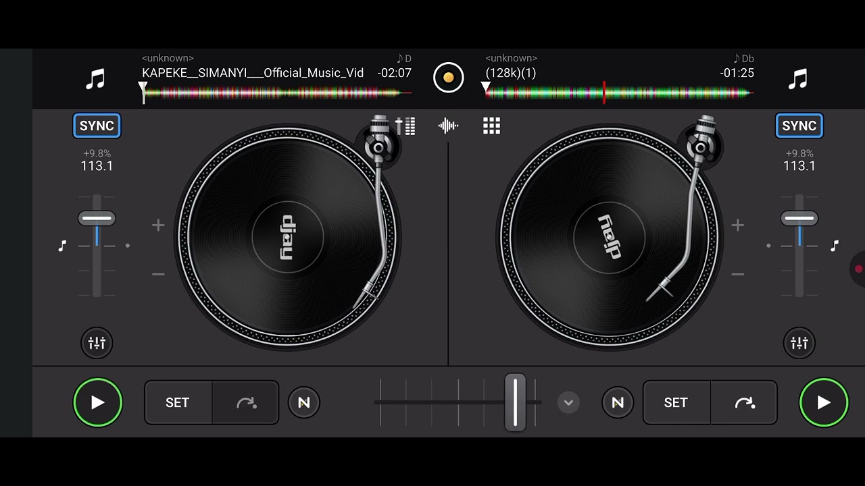Toggle key lock note on left deck
This screenshot has height=486, width=865.
(x=62, y=246)
